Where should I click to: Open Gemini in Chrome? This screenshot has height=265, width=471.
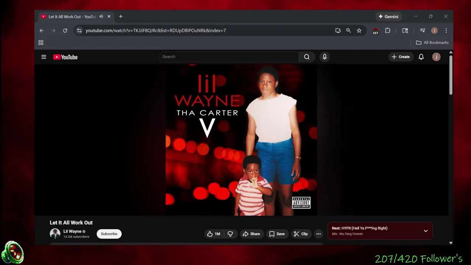pos(389,17)
